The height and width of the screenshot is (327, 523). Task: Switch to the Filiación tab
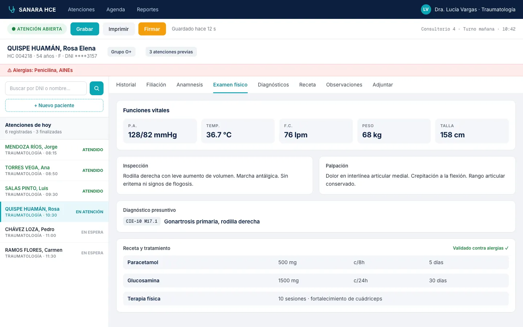pyautogui.click(x=156, y=85)
